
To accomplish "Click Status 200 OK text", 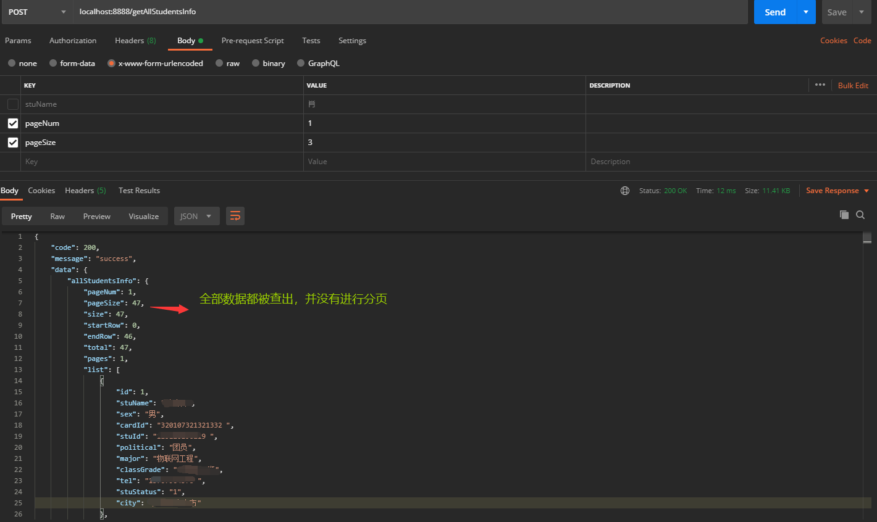I will (x=663, y=191).
